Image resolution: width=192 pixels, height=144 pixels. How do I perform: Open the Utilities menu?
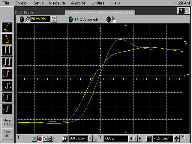(98, 3)
